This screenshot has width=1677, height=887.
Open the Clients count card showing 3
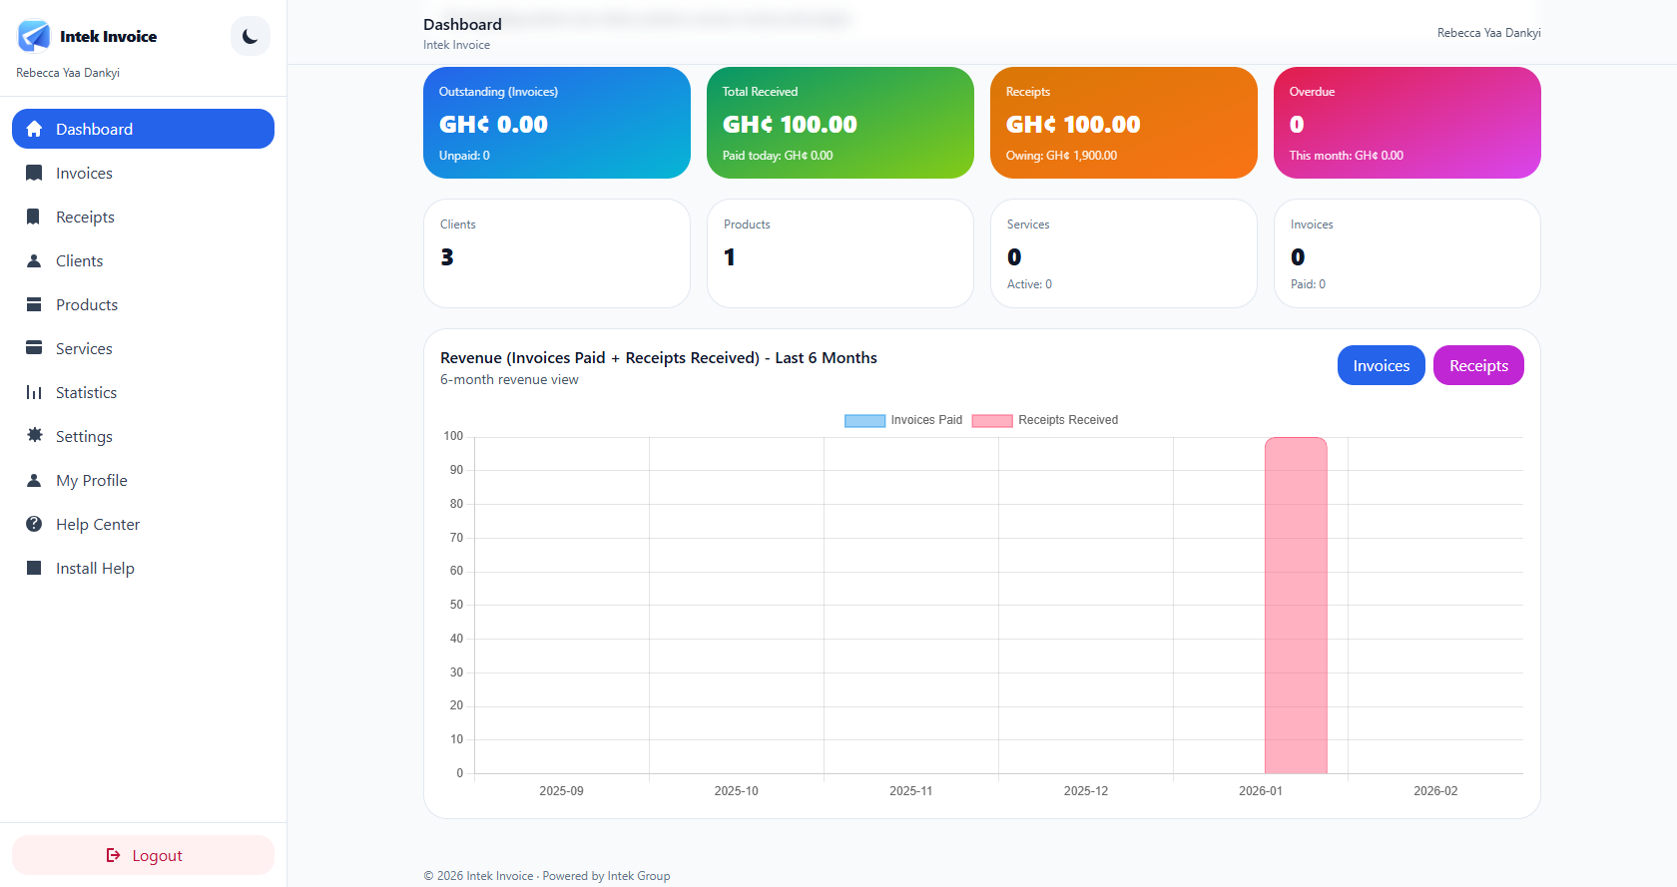pos(557,253)
